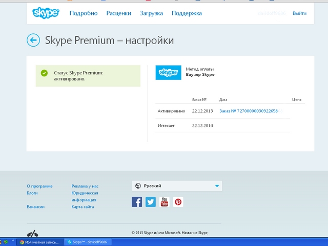Image resolution: width=328 pixels, height=246 pixels.
Task: Open the Вакансии footer link
Action: pyautogui.click(x=35, y=207)
